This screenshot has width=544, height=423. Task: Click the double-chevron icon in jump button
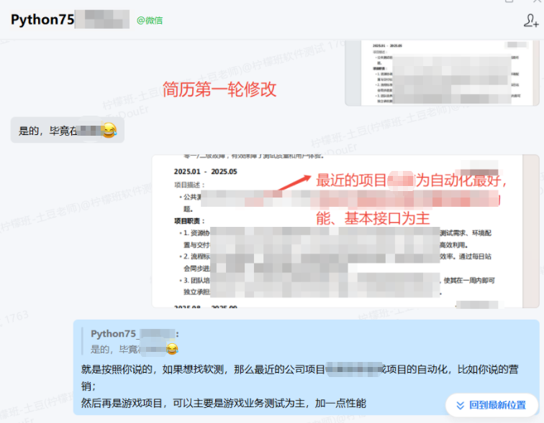pyautogui.click(x=461, y=405)
